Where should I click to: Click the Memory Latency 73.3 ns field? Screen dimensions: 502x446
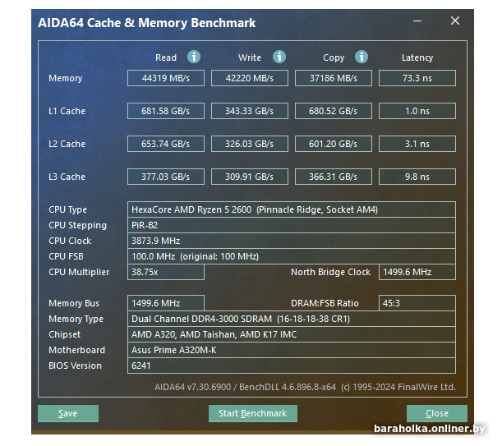(x=417, y=78)
